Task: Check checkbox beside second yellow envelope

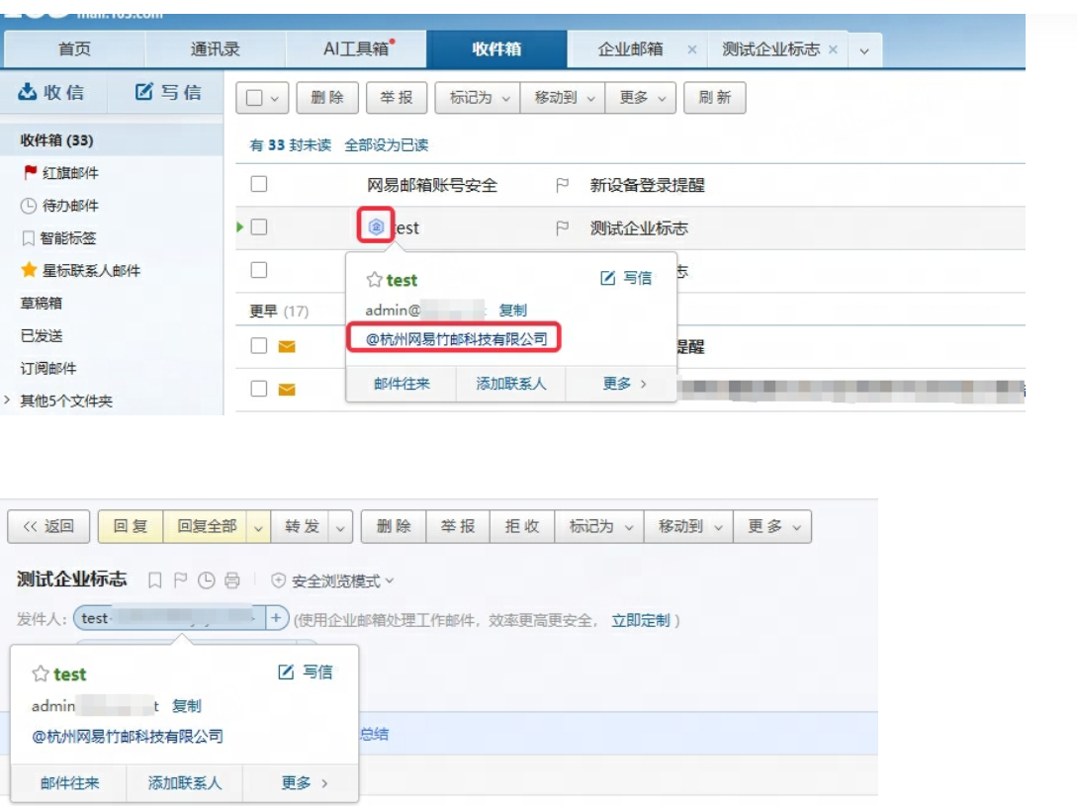Action: pos(259,389)
